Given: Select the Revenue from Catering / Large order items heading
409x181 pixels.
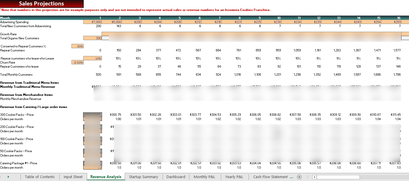Looking at the screenshot, I should [34, 107].
